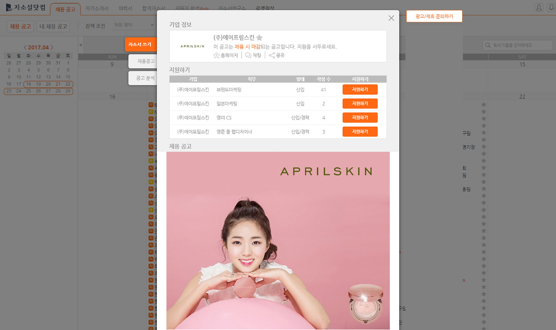Click the 영미 CS job title
The height and width of the screenshot is (330, 556).
tap(224, 118)
